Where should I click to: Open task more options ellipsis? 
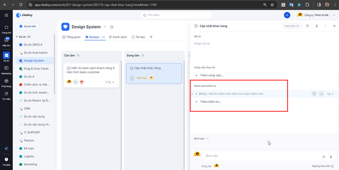tap(325, 26)
